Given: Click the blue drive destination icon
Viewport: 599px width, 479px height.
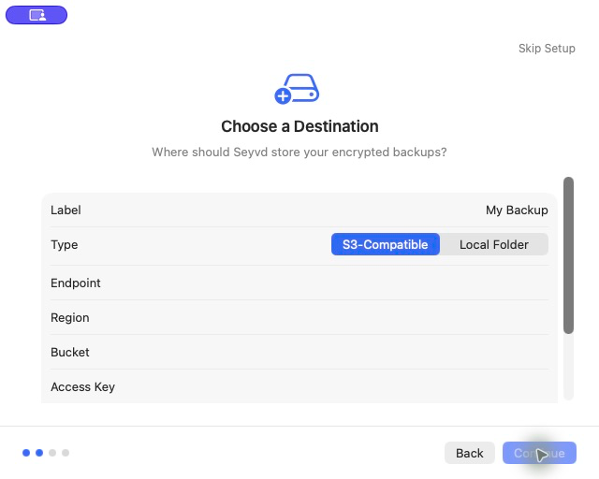Looking at the screenshot, I should coord(298,89).
